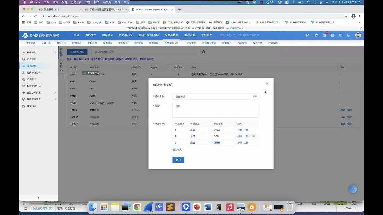This screenshot has height=215, width=383.
Task: Remove the Admin approval node via 移除
Action: tap(240, 142)
